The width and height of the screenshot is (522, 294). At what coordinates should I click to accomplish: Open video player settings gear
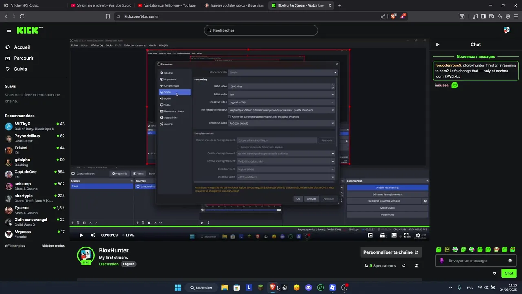click(418, 235)
